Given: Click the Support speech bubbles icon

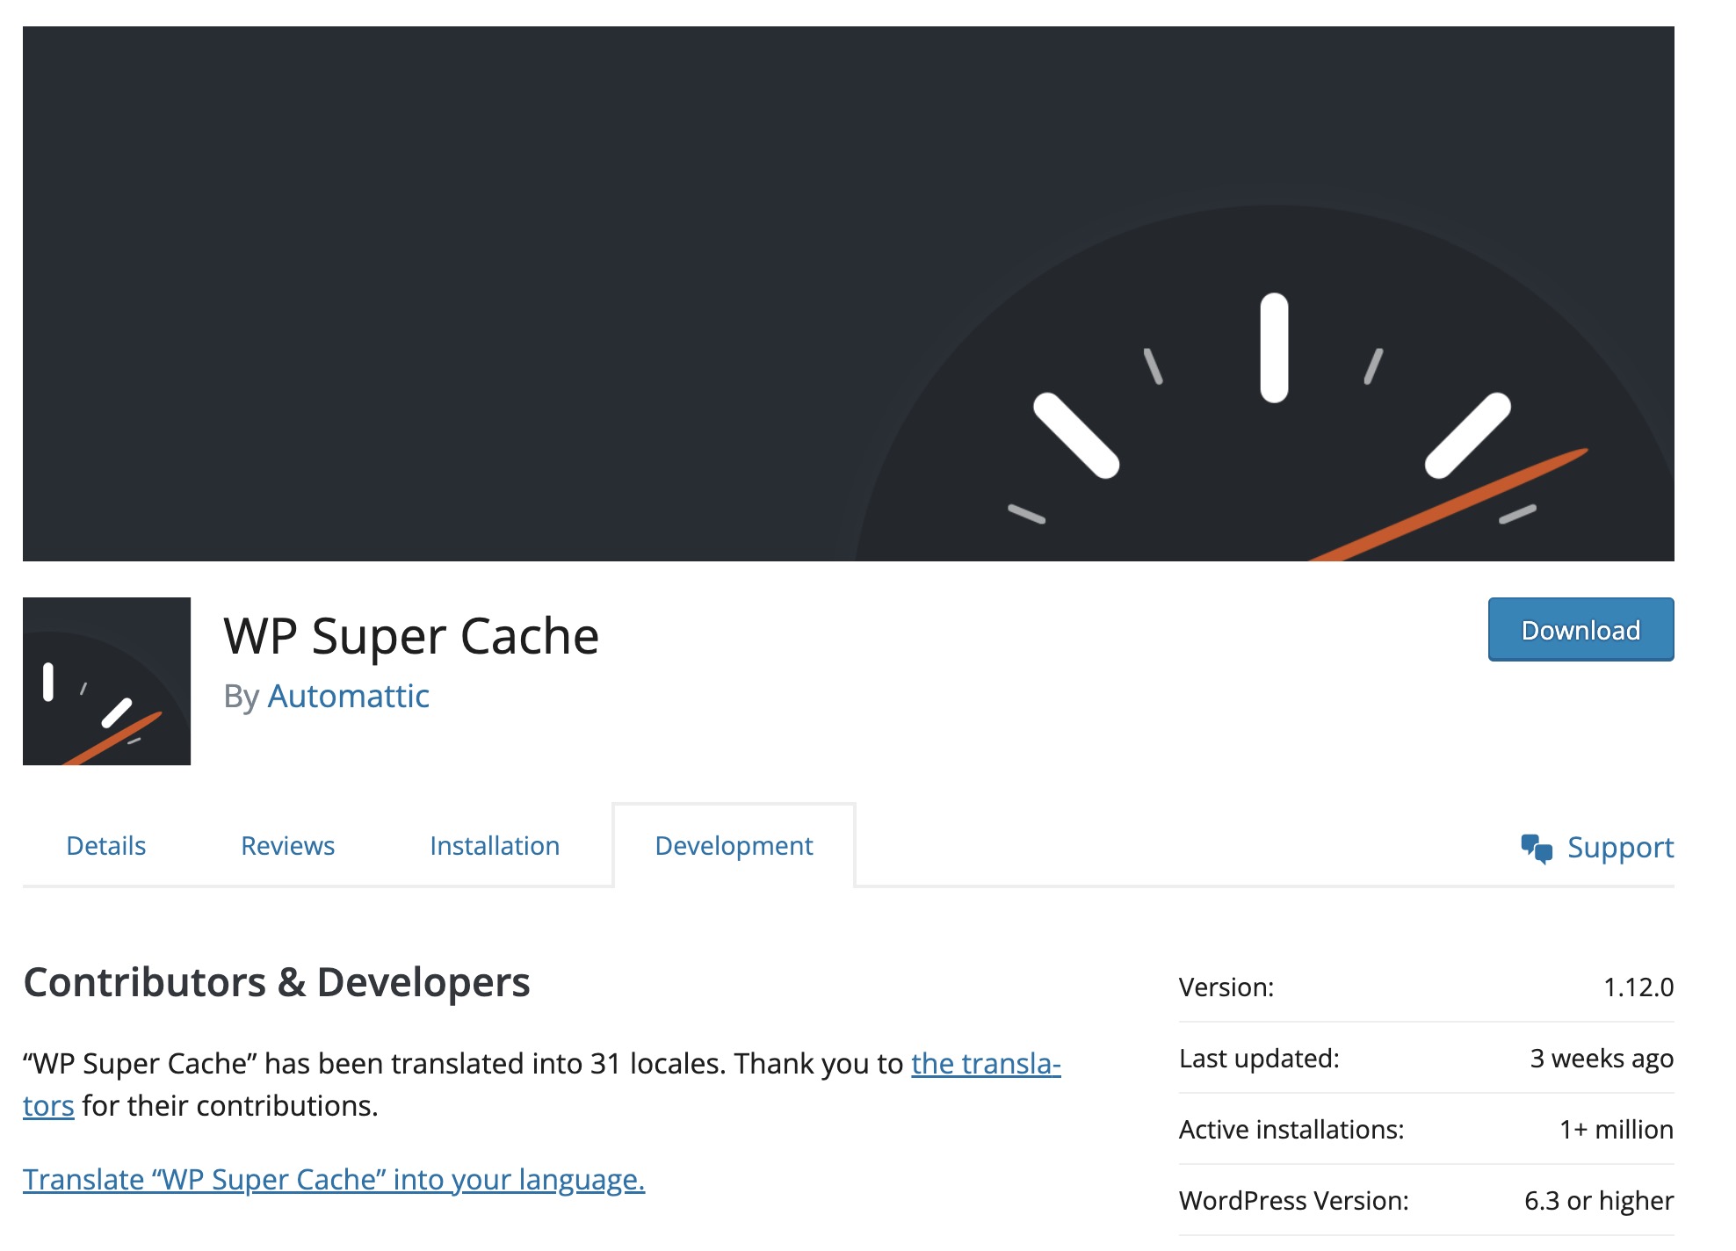Looking at the screenshot, I should (1537, 848).
